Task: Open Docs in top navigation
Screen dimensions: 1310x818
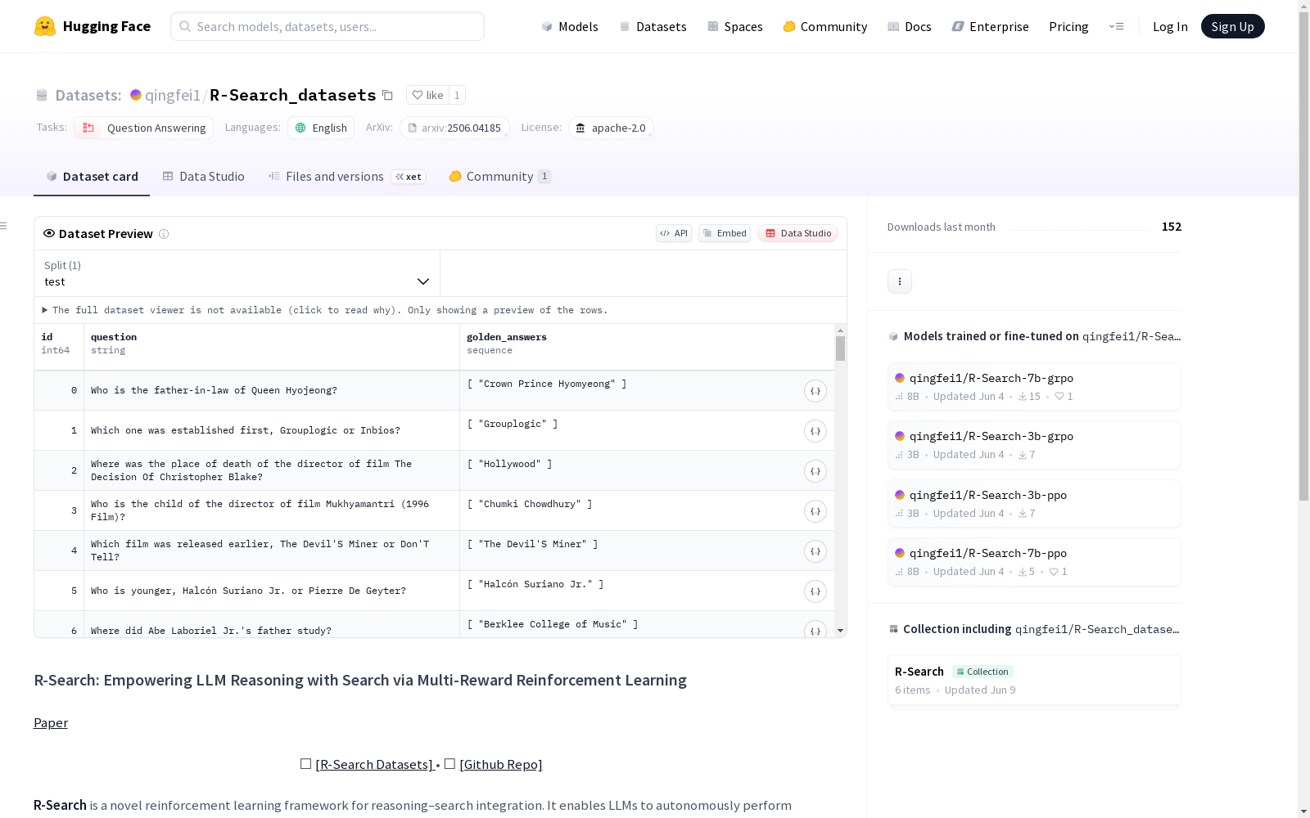Action: 910,26
